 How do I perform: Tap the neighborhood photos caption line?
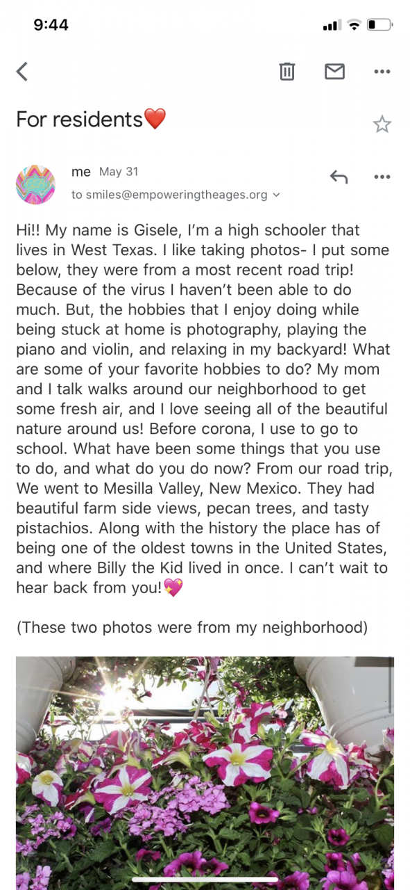tap(191, 627)
